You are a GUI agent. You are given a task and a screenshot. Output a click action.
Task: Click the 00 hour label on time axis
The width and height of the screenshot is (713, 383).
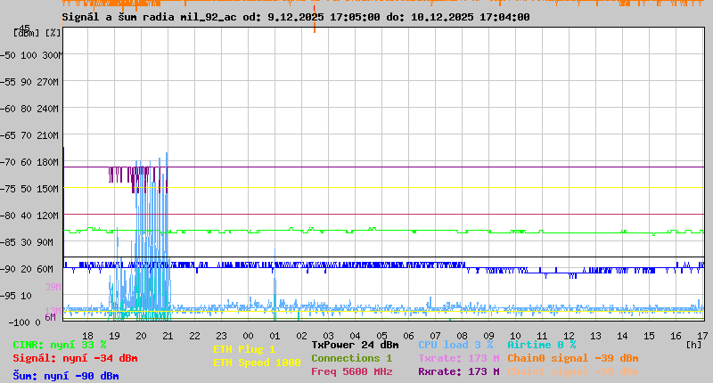(x=248, y=335)
